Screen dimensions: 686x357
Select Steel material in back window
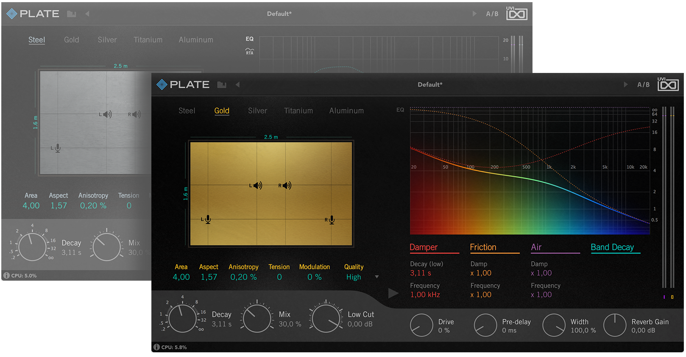pos(36,40)
